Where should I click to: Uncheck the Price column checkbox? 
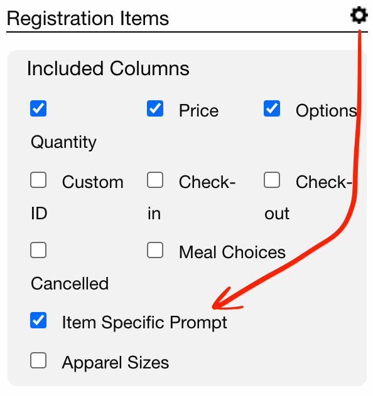pos(155,108)
